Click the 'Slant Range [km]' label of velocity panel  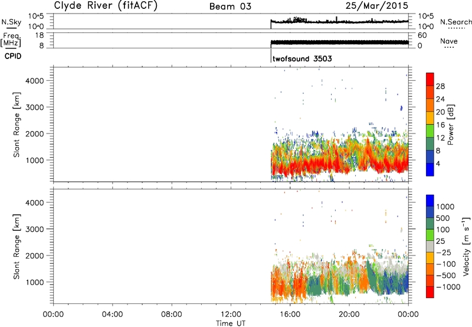click(x=17, y=246)
